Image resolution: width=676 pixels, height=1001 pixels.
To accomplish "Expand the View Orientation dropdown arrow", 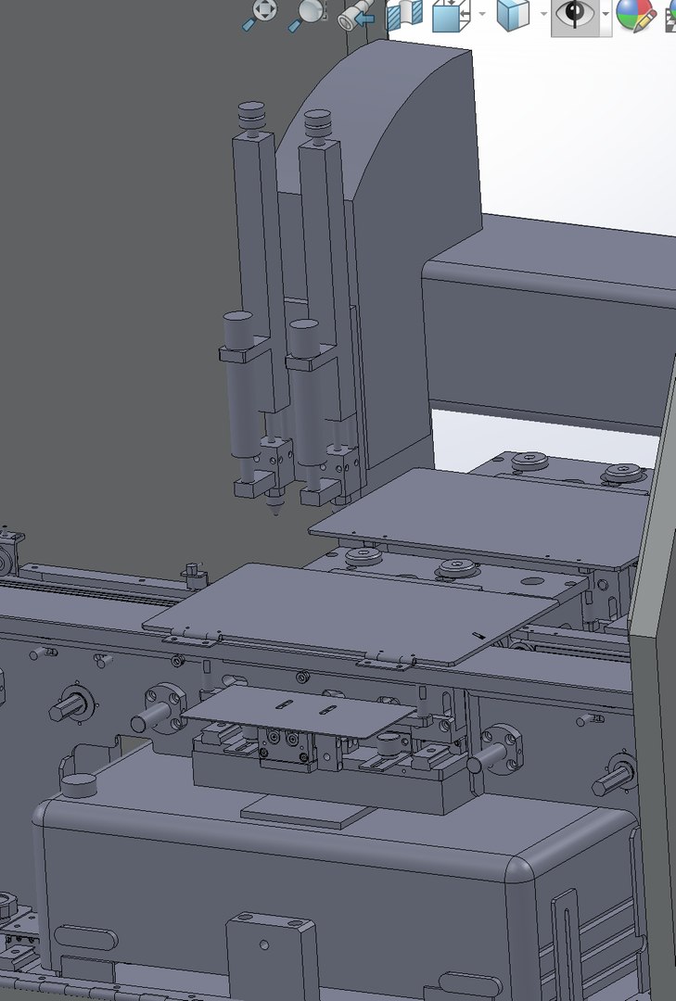I will pos(482,13).
